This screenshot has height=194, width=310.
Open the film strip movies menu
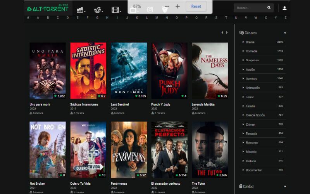[116, 10]
